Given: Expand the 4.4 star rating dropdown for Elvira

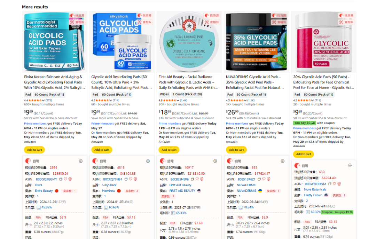Looking at the screenshot, I should pos(44,100).
